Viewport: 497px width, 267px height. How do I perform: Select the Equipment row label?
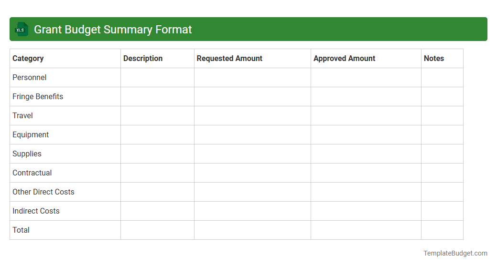31,135
